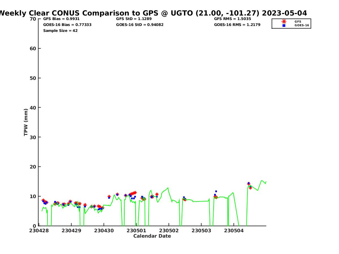Click the 230504 x-axis tick label

click(x=234, y=231)
